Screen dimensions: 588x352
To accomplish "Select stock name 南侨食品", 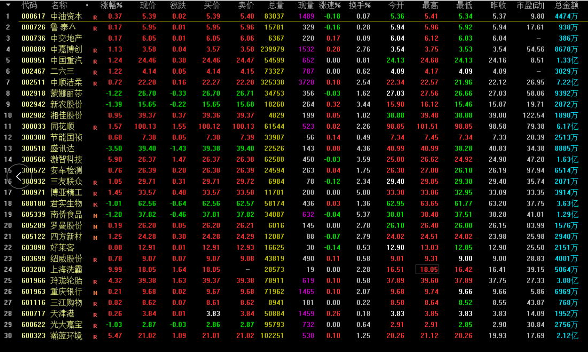I will pyautogui.click(x=66, y=214).
